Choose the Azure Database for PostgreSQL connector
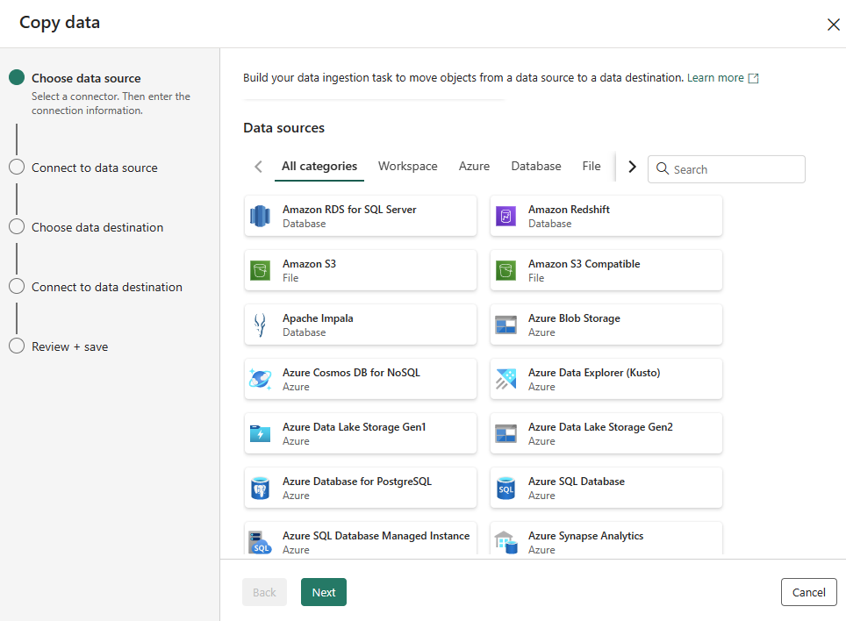Image resolution: width=846 pixels, height=621 pixels. pos(360,488)
